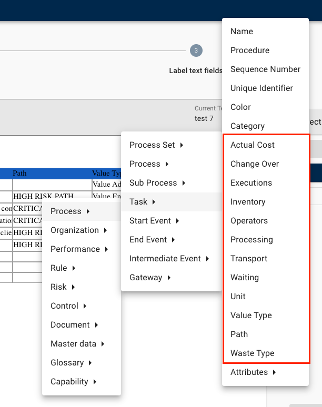Choose the Color menu item
The image size is (322, 407).
(x=240, y=107)
